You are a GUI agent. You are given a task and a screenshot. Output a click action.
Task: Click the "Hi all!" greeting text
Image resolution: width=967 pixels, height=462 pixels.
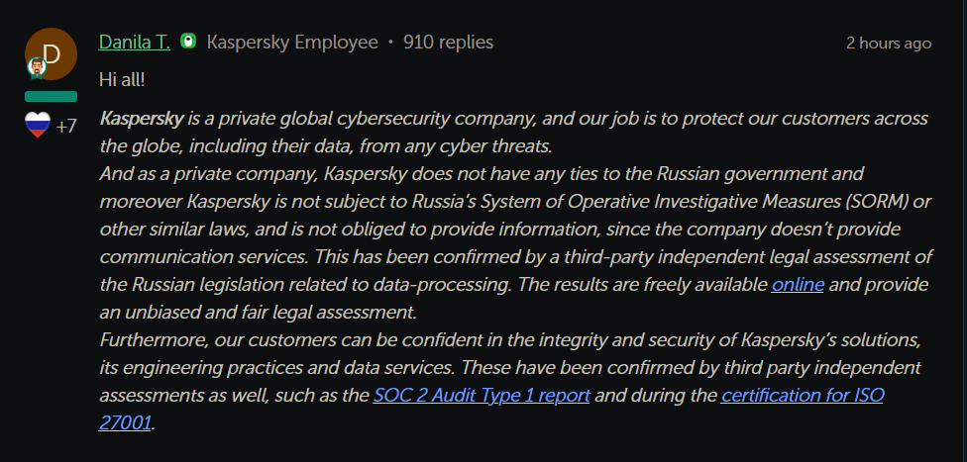tap(122, 77)
